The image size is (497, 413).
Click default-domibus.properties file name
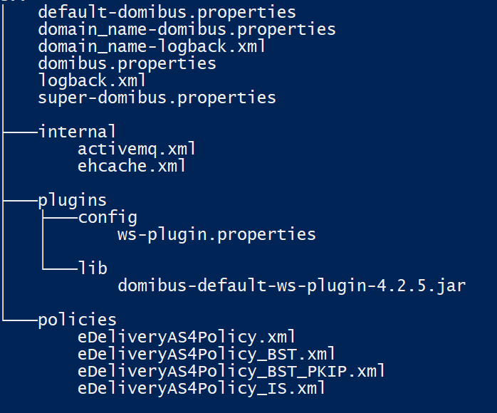tap(167, 13)
